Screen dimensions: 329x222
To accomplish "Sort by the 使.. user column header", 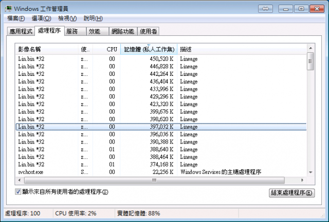I will [85, 49].
